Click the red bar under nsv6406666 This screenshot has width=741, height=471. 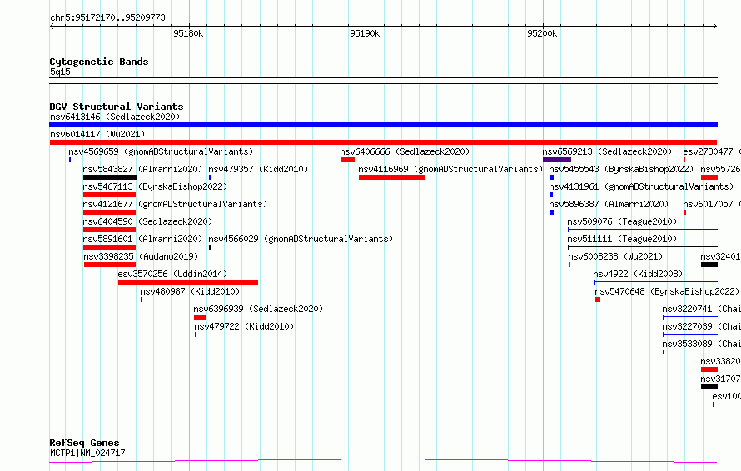pos(347,160)
